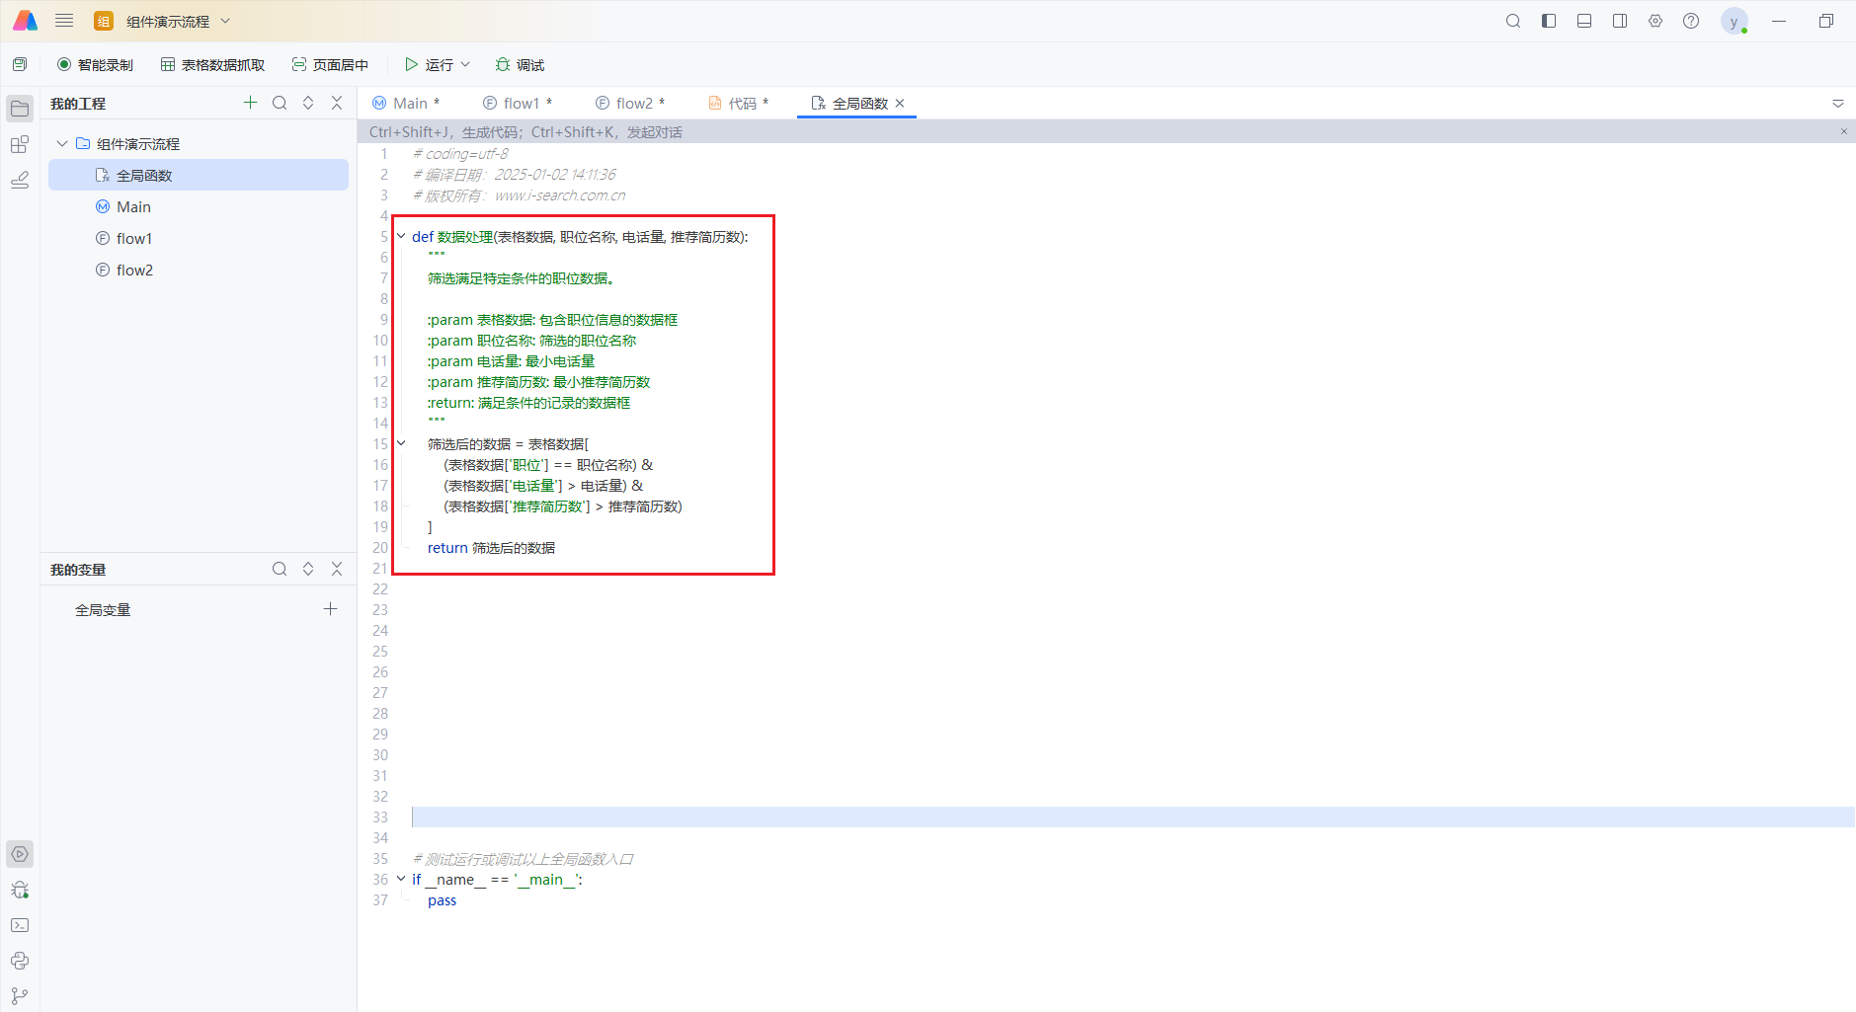Image resolution: width=1856 pixels, height=1012 pixels.
Task: Open settings gear in title bar
Action: pos(1655,21)
